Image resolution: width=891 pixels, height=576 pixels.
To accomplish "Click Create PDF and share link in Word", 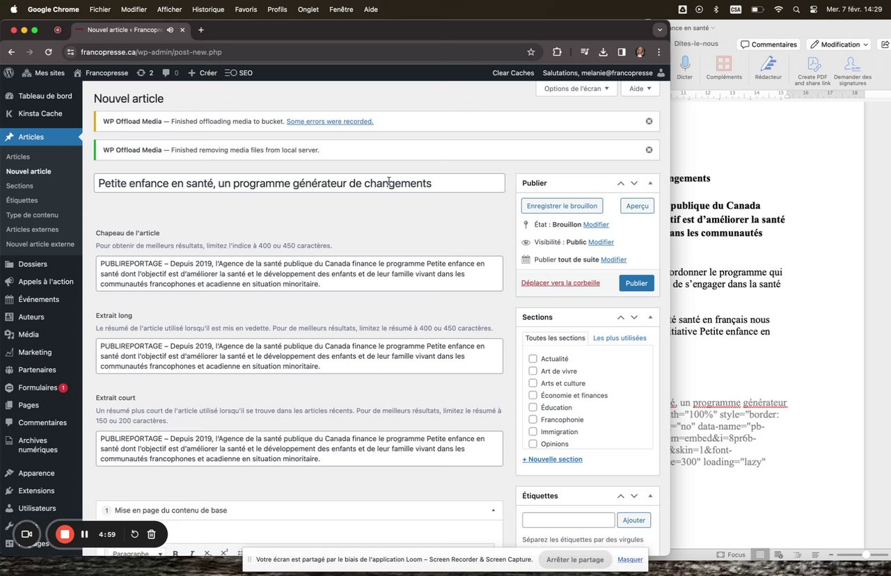I will (812, 71).
